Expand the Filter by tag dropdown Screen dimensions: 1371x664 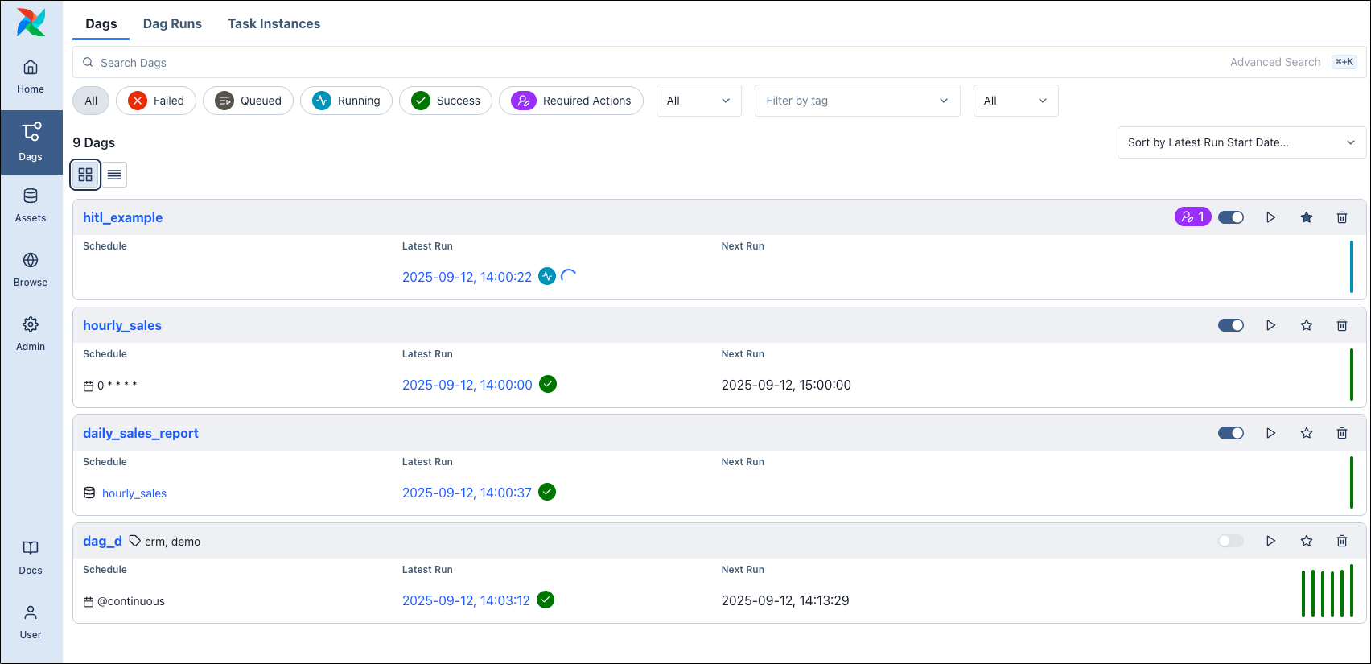857,101
